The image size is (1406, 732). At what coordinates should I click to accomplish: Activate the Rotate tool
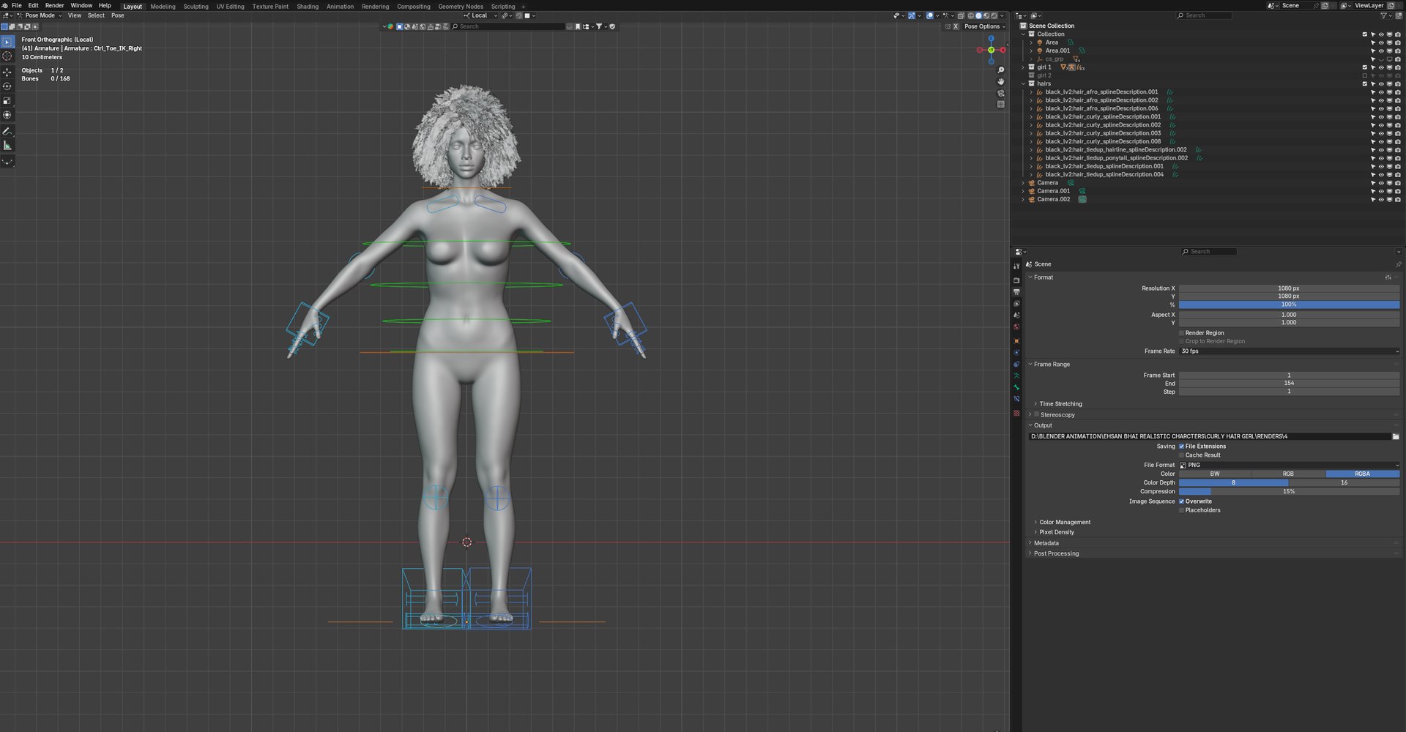coord(7,86)
